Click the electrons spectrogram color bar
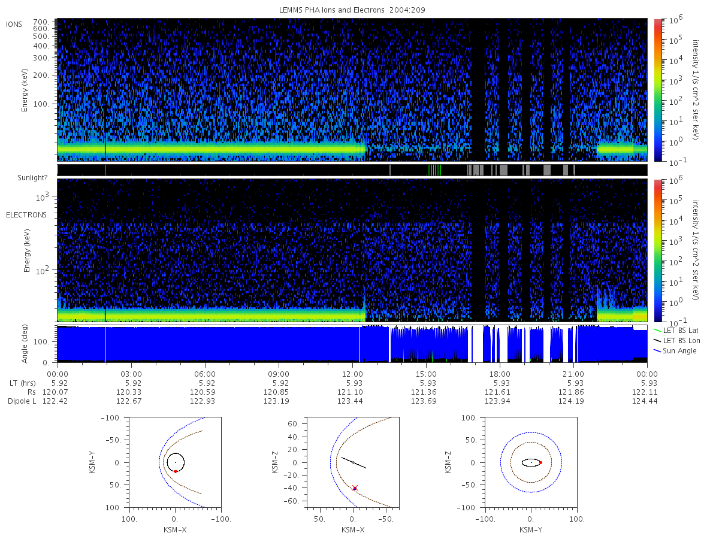 pyautogui.click(x=657, y=250)
